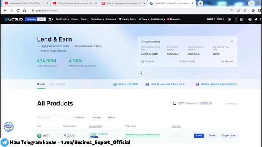The width and height of the screenshot is (262, 147).
Task: Reload the page with refresh icon
Action: coord(18,11)
